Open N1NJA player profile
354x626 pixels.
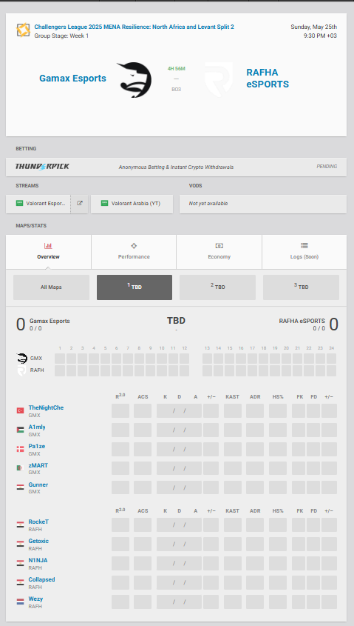tap(38, 560)
